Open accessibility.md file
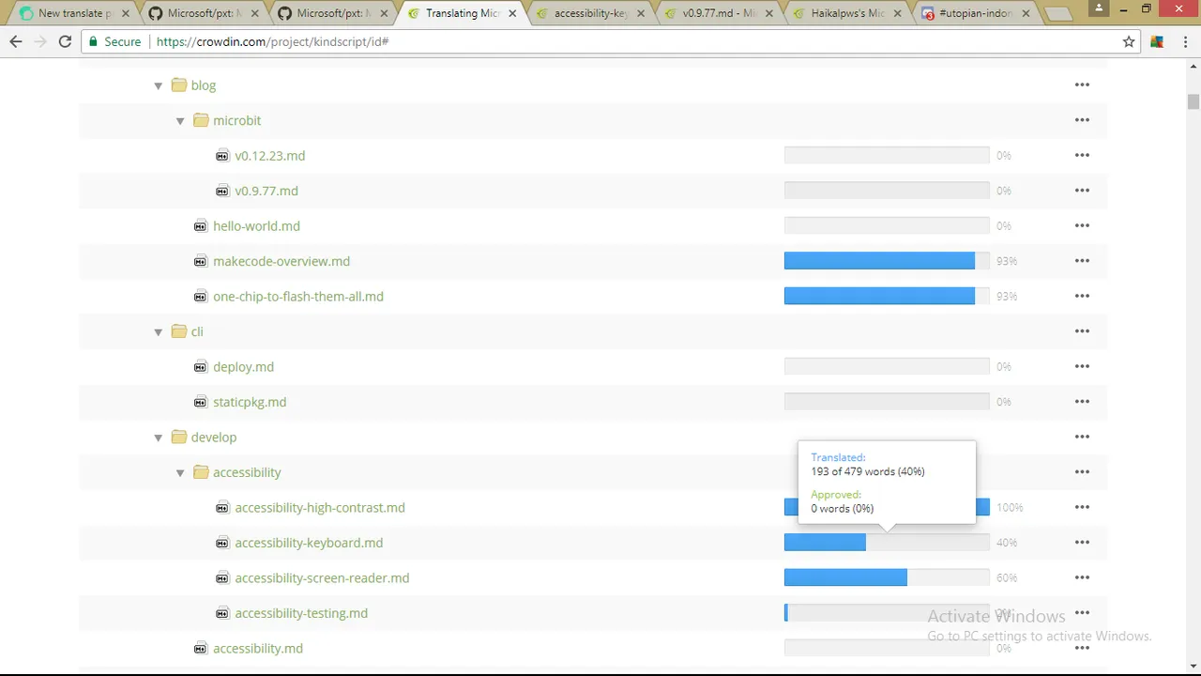The width and height of the screenshot is (1201, 676). coord(258,649)
